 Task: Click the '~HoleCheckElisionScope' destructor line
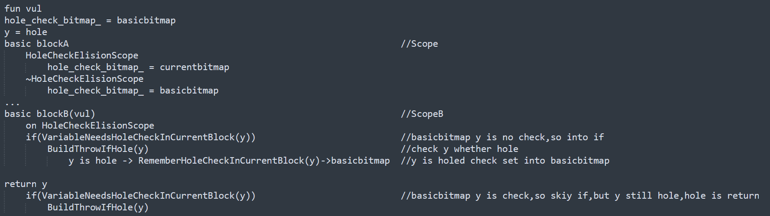pyautogui.click(x=84, y=79)
